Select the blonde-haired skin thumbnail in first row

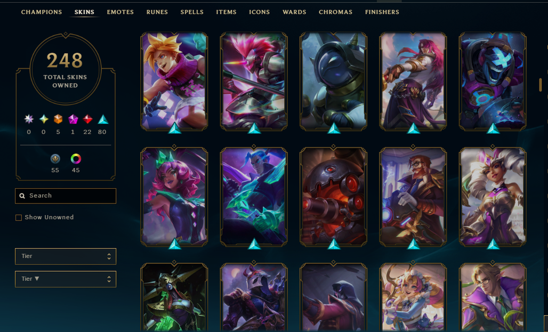pyautogui.click(x=174, y=81)
